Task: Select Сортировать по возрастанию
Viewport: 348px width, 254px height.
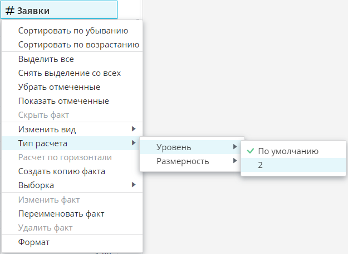Action: (79, 45)
